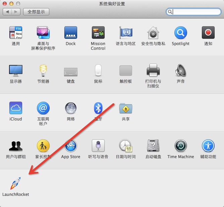Click the back navigation arrow
The image size is (224, 207).
7,12
